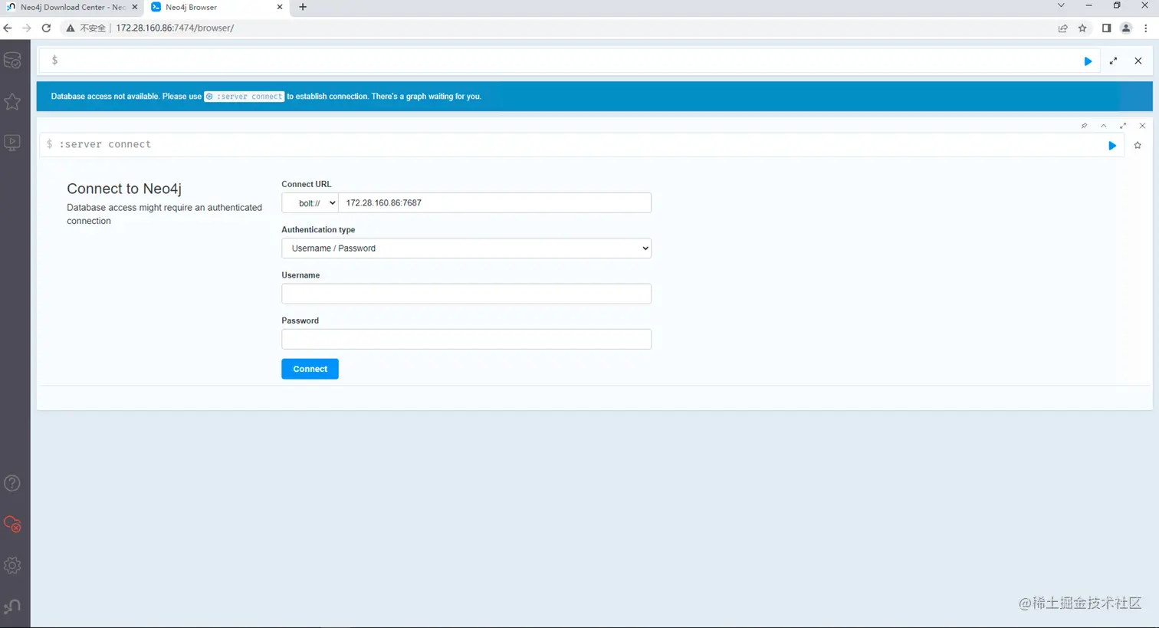Close the Neo4j Download Center tab

(x=135, y=7)
